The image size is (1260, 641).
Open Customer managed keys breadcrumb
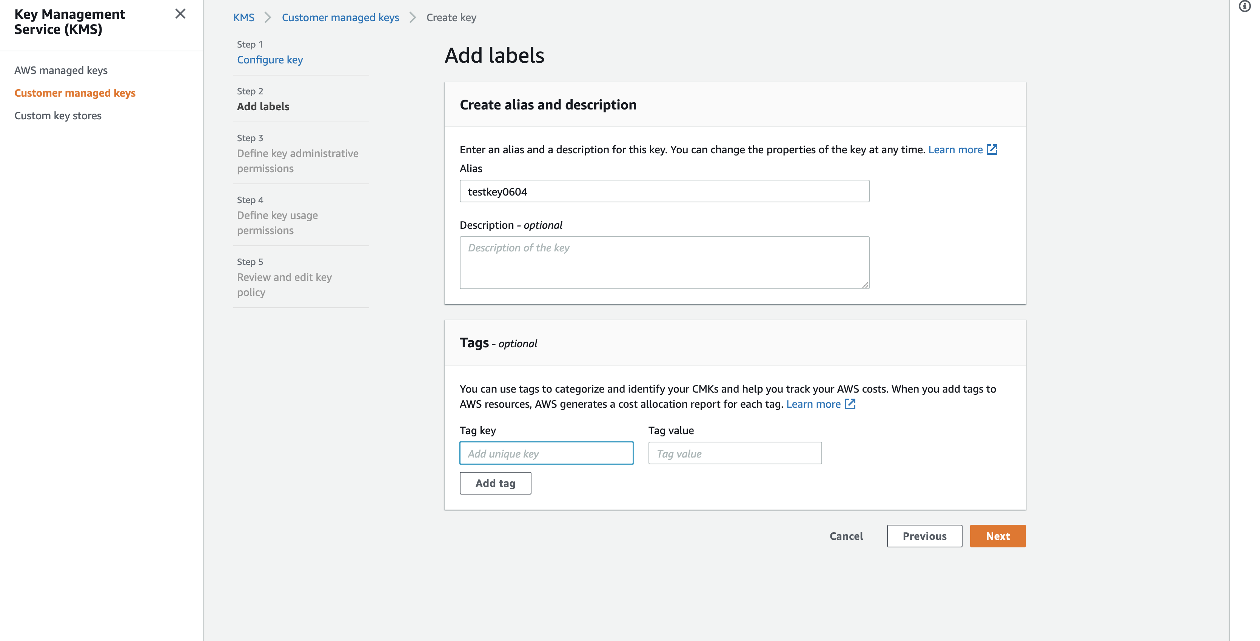click(340, 18)
